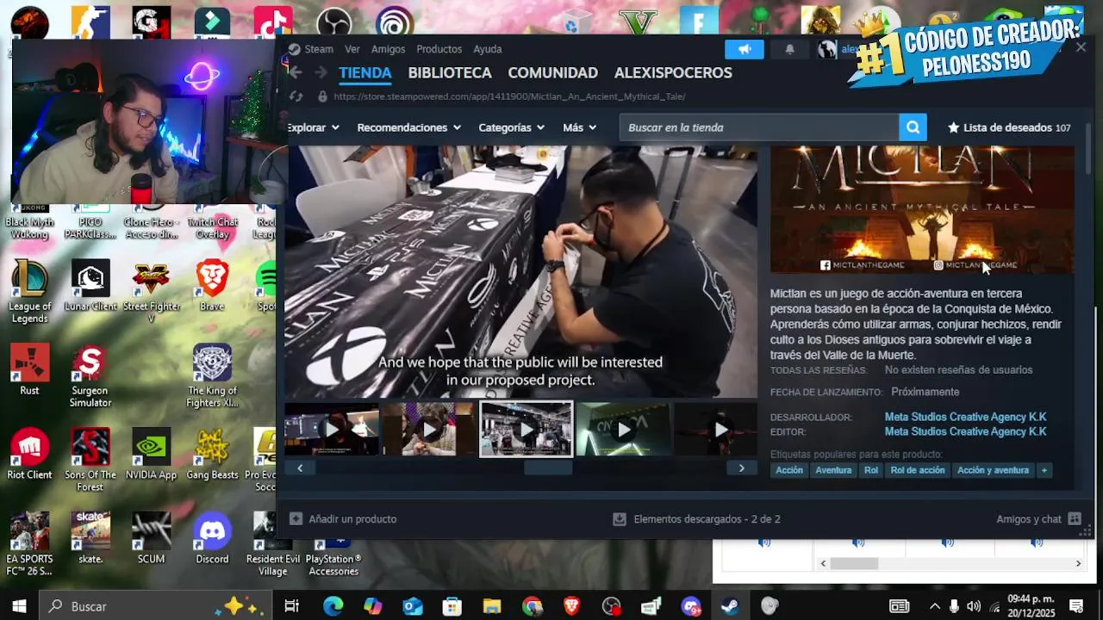Screen dimensions: 1103x620
Task: Click the skate. desktop icon
Action: click(90, 539)
